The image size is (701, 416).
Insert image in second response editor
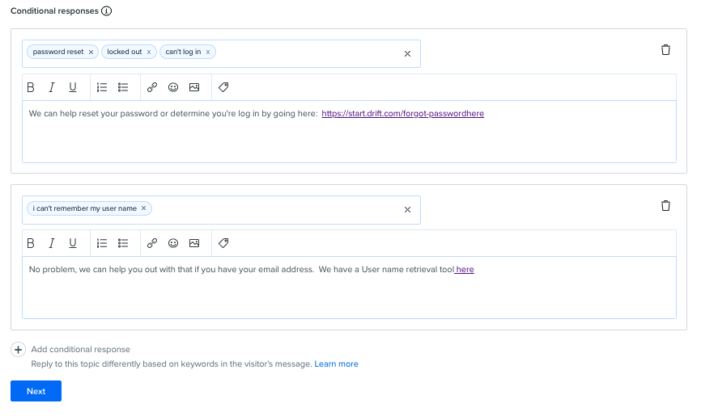click(194, 243)
